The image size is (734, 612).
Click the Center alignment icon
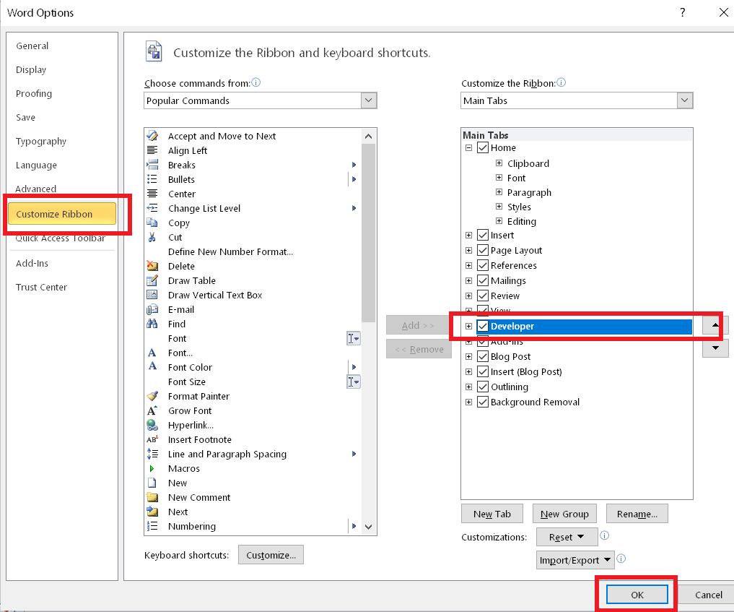pyautogui.click(x=152, y=194)
